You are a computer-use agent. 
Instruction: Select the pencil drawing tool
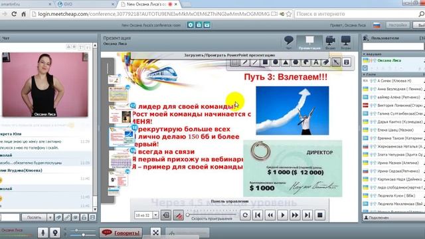pos(245,62)
